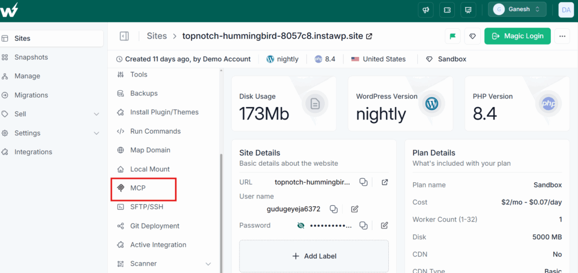The image size is (578, 273).
Task: Edit the password with pencil icon
Action: pyautogui.click(x=384, y=226)
